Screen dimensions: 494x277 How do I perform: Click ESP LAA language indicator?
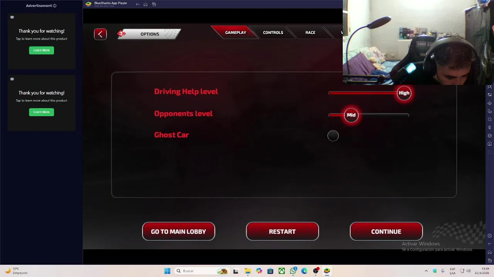[453, 271]
